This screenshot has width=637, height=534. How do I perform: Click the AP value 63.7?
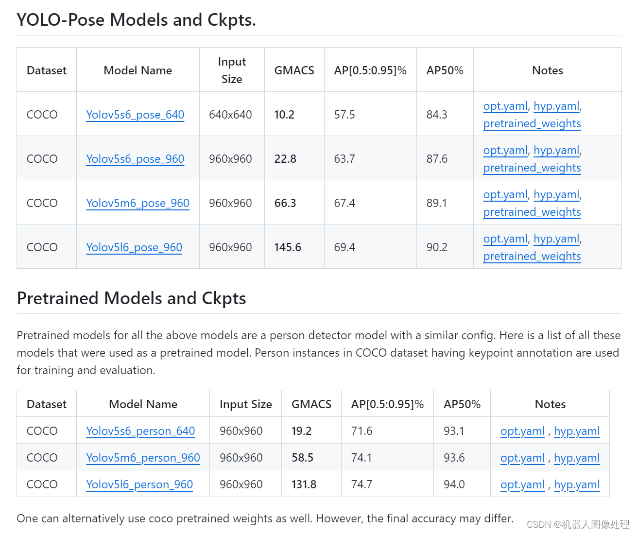pyautogui.click(x=344, y=159)
